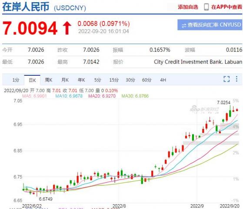Click 查看反向汇率 CNYUSD button
The width and height of the screenshot is (243, 209).
tap(210, 25)
